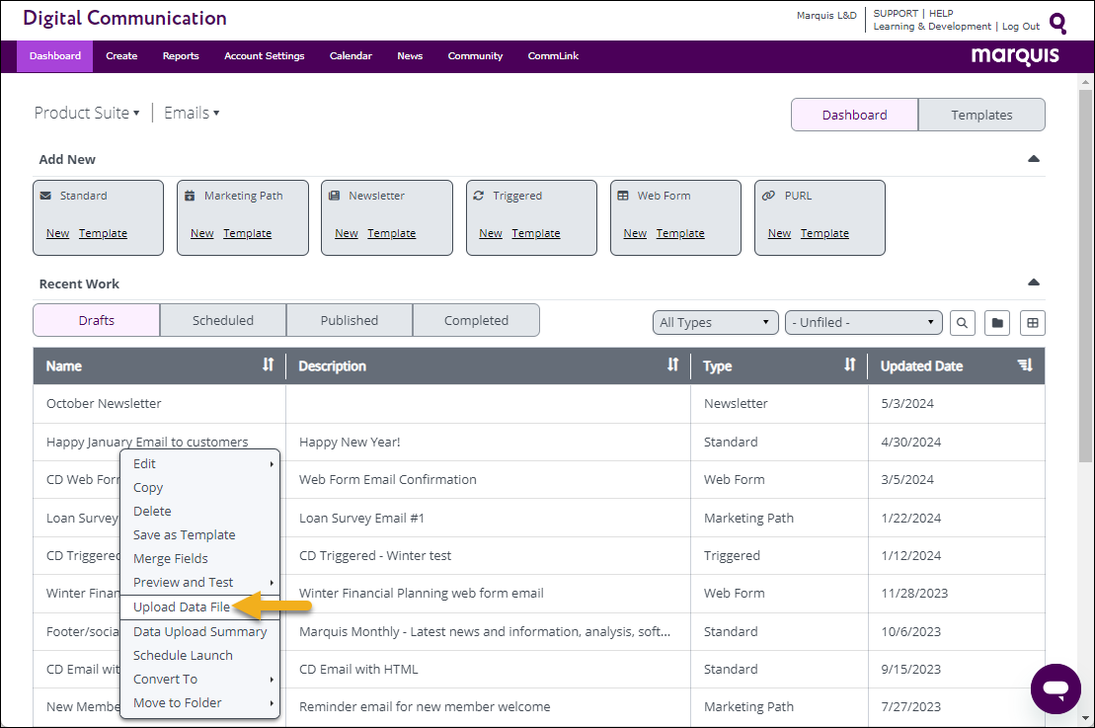Click the Learning & Development link

[932, 27]
